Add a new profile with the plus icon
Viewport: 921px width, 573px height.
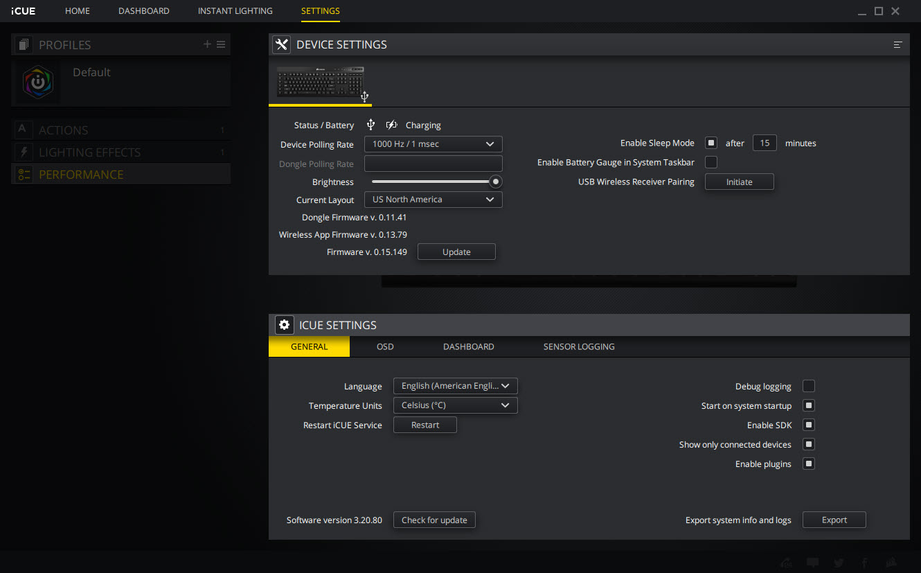[207, 44]
